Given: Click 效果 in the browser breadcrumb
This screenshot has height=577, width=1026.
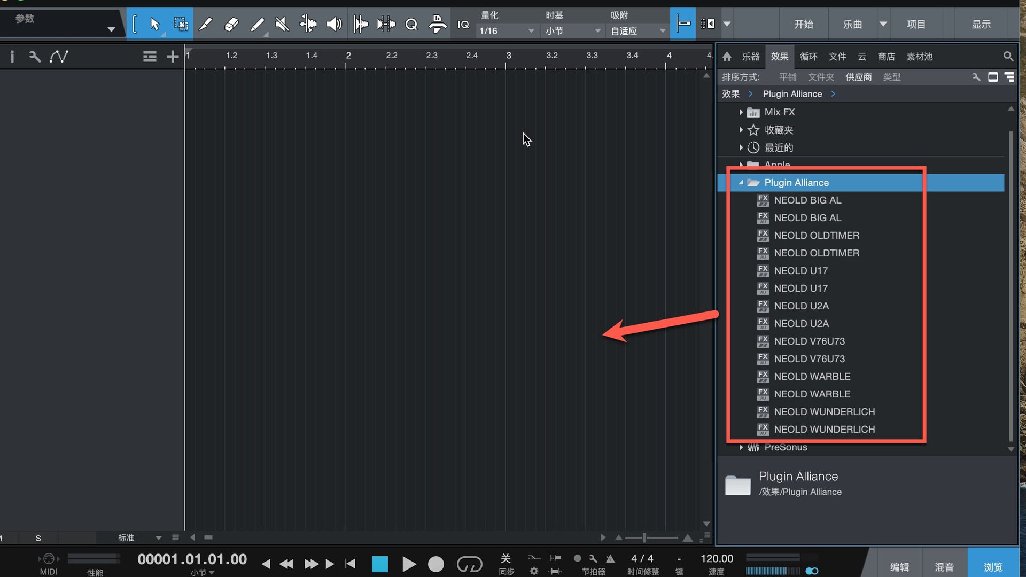Looking at the screenshot, I should pyautogui.click(x=730, y=94).
